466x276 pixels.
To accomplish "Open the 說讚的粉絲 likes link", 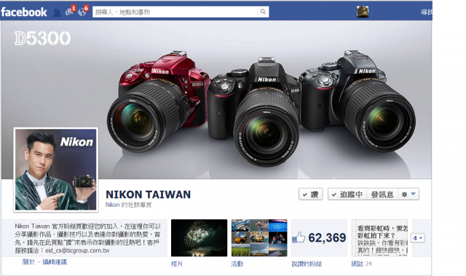I will point(307,264).
